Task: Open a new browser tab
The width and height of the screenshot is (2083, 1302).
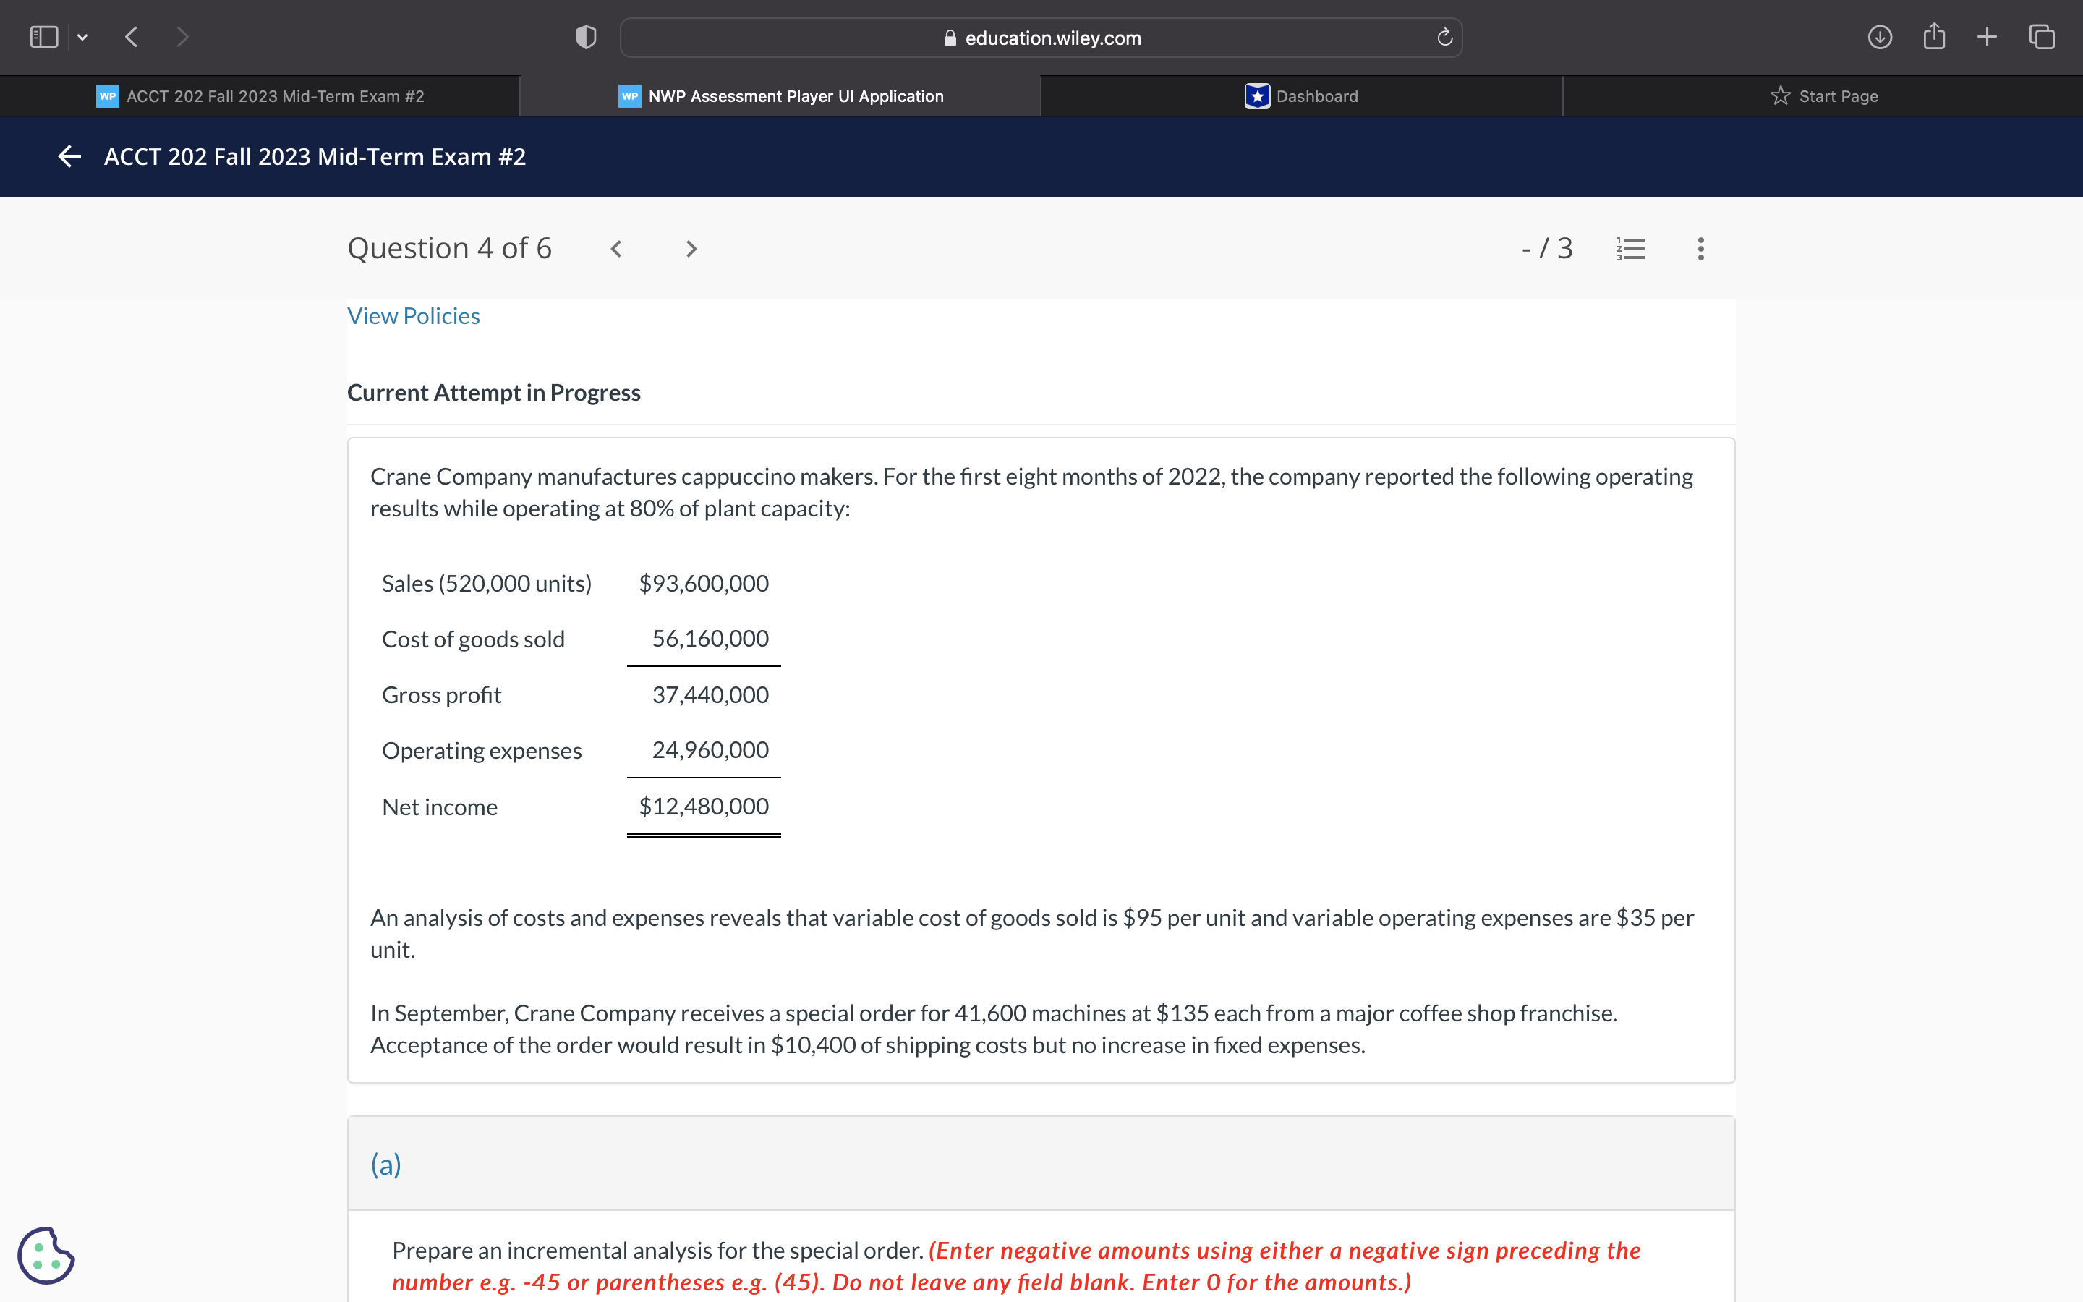Action: [1988, 36]
